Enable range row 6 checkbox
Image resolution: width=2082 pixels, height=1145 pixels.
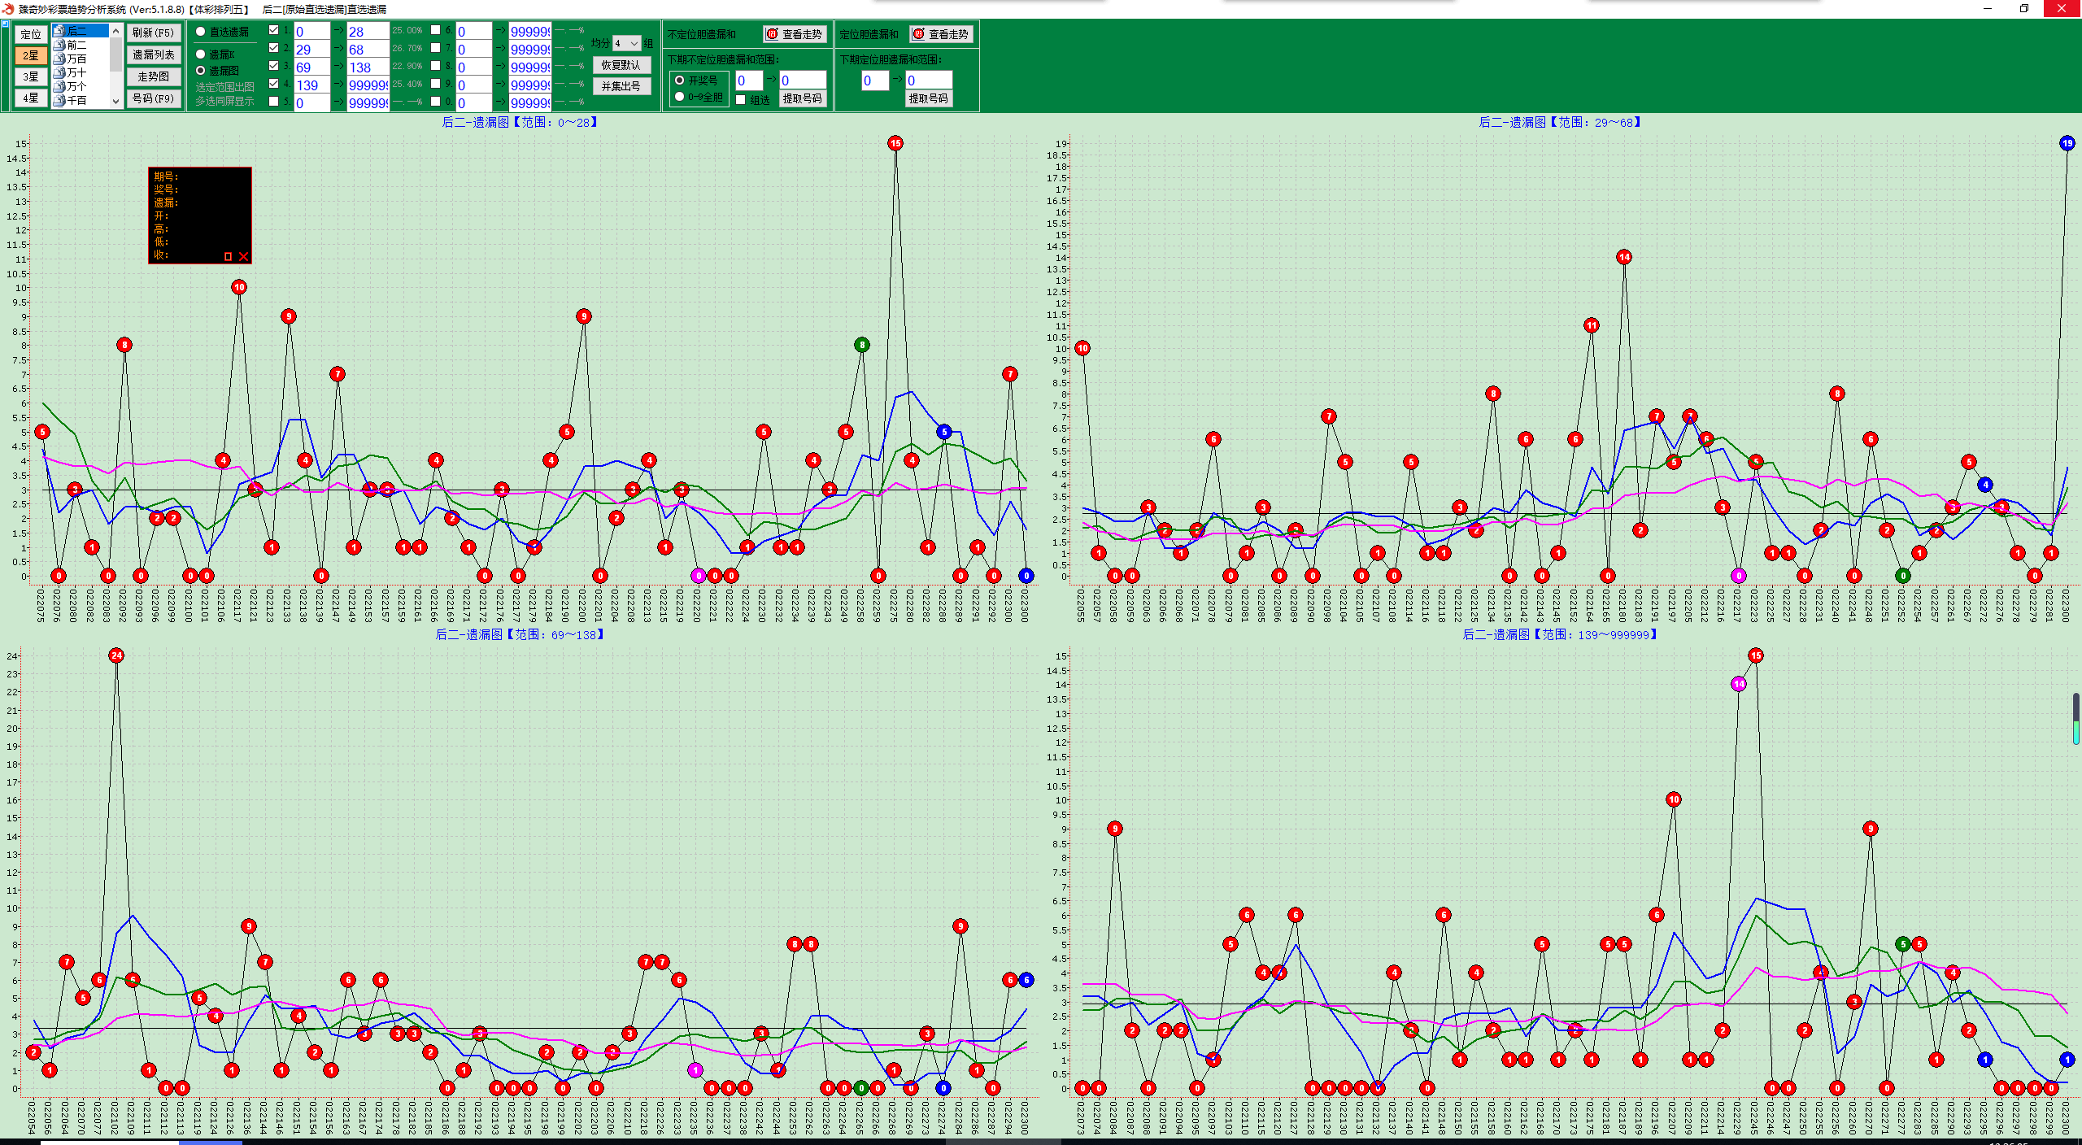tap(436, 30)
